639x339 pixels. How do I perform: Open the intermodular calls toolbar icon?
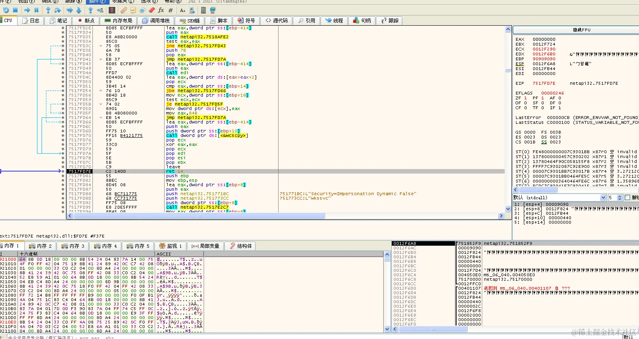(192, 10)
